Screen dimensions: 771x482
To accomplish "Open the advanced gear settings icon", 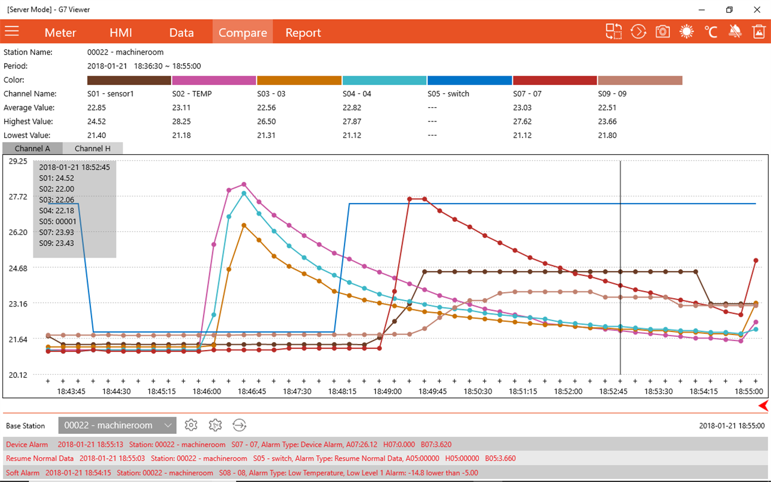I will point(215,425).
